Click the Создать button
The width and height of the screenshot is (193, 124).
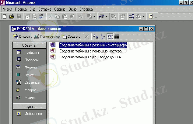click(x=71, y=36)
